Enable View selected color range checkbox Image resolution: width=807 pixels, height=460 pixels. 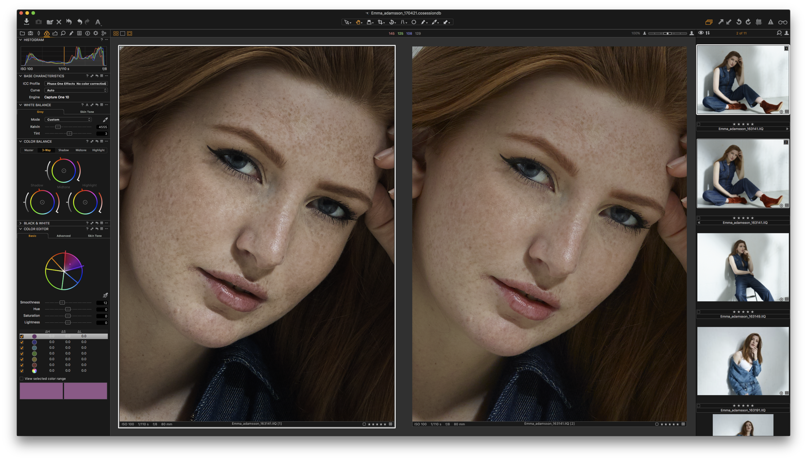coord(22,379)
